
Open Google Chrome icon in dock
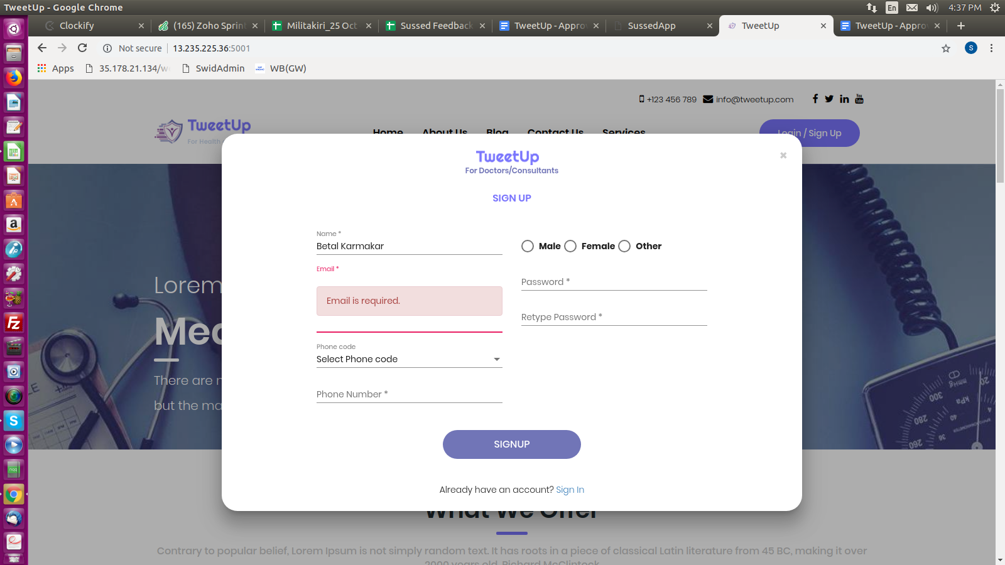tap(14, 494)
